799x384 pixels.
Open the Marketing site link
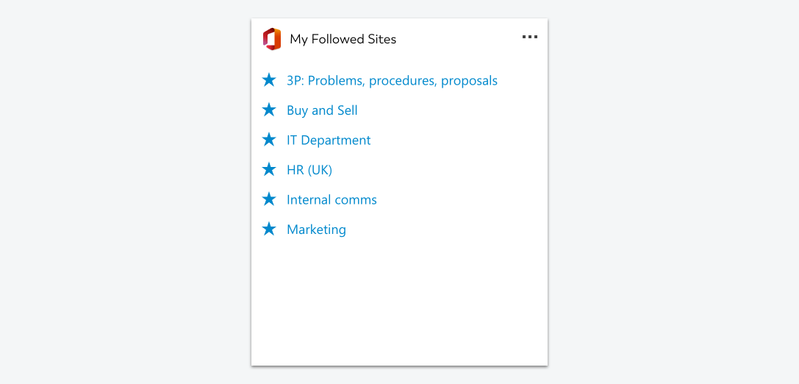point(317,230)
